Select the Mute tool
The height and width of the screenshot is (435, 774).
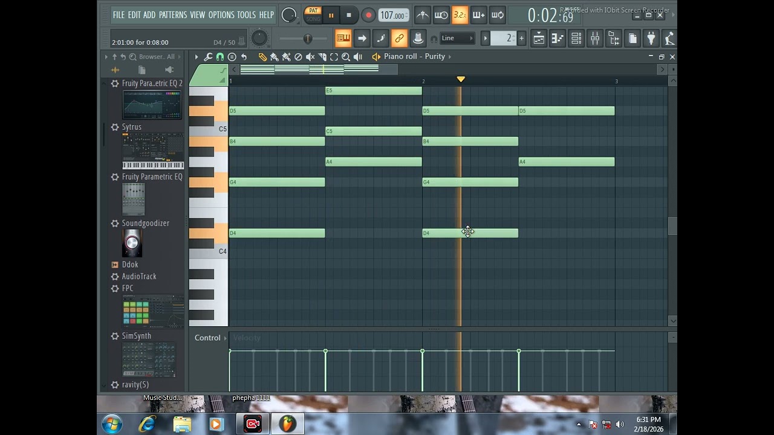(310, 57)
